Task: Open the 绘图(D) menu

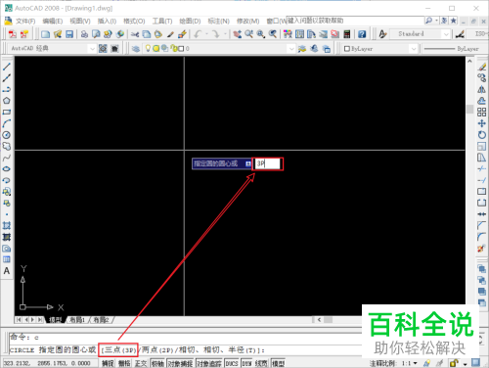Action: tap(190, 22)
